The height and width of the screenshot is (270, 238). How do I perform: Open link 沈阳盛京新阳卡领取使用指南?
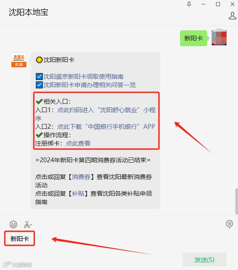coord(83,77)
